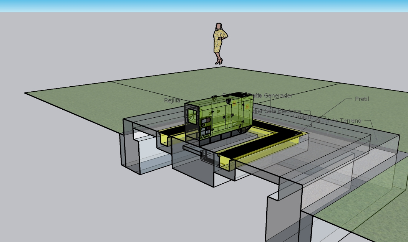This screenshot has width=408, height=242.
Task: Click the Generador text label
Action: click(277, 95)
